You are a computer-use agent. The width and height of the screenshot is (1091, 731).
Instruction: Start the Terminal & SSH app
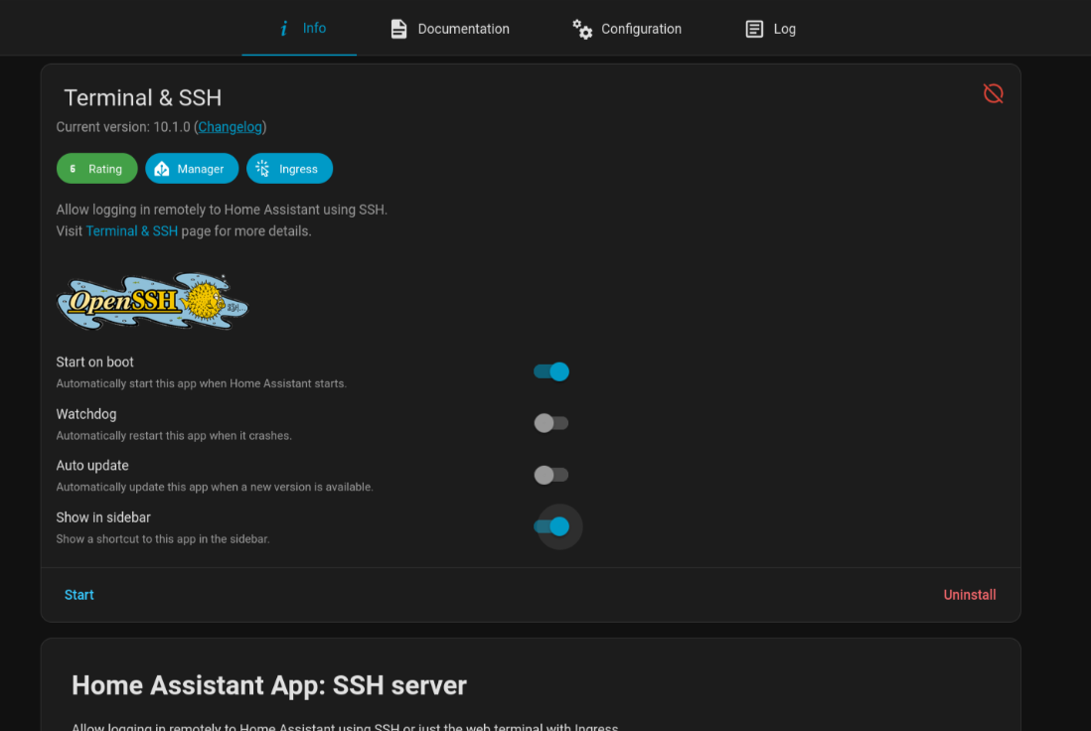coord(79,595)
